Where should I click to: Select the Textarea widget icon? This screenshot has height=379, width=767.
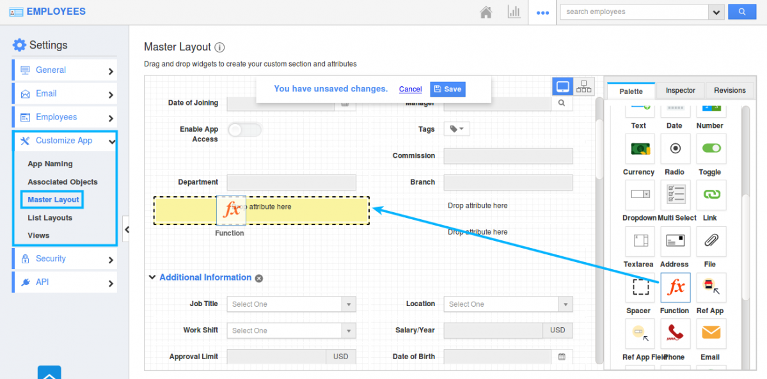tap(638, 242)
